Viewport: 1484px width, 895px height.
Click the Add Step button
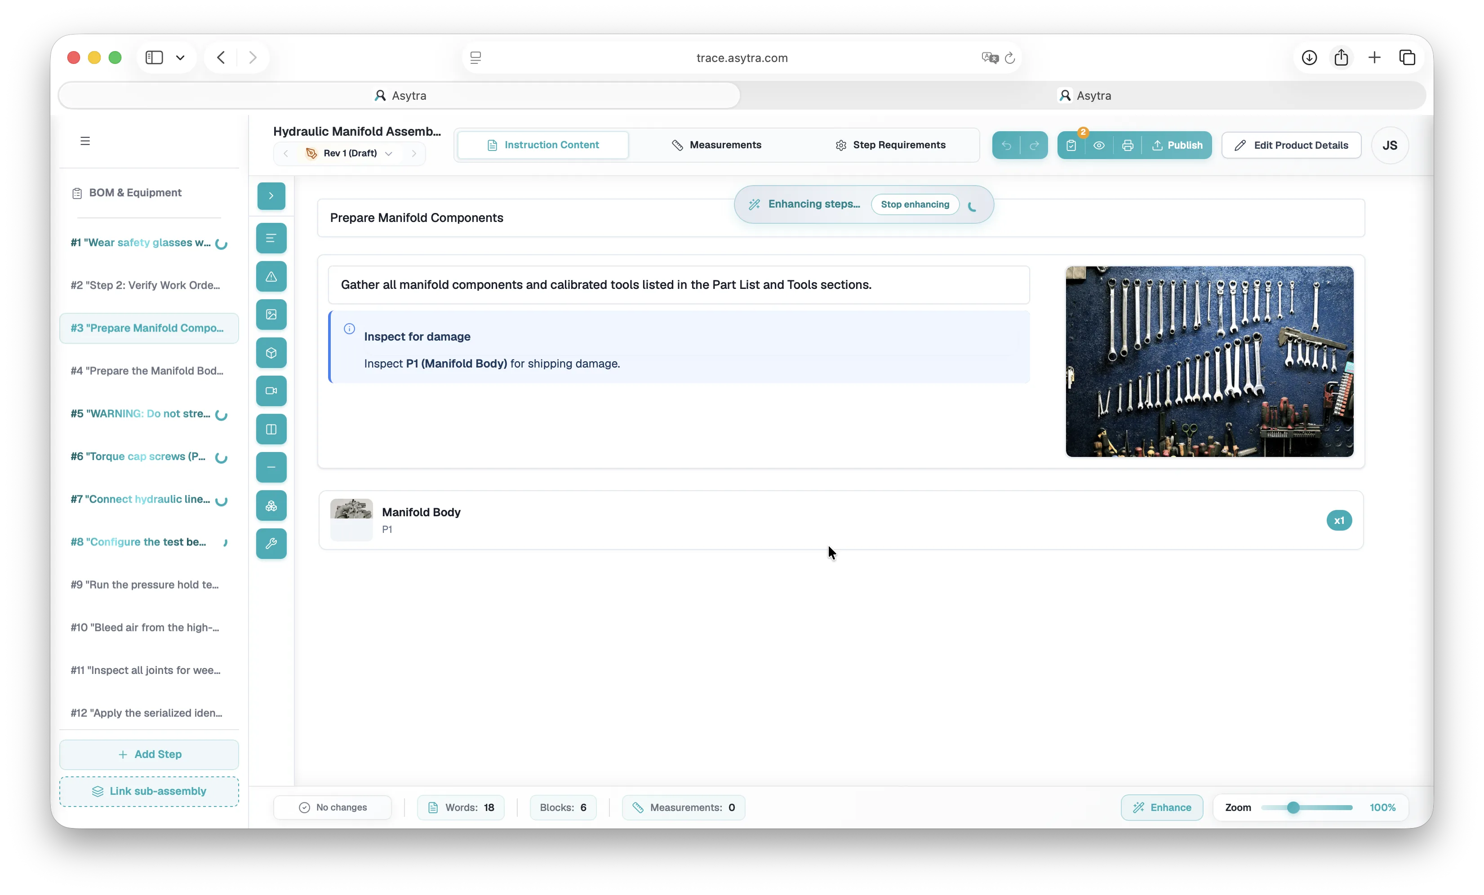149,755
